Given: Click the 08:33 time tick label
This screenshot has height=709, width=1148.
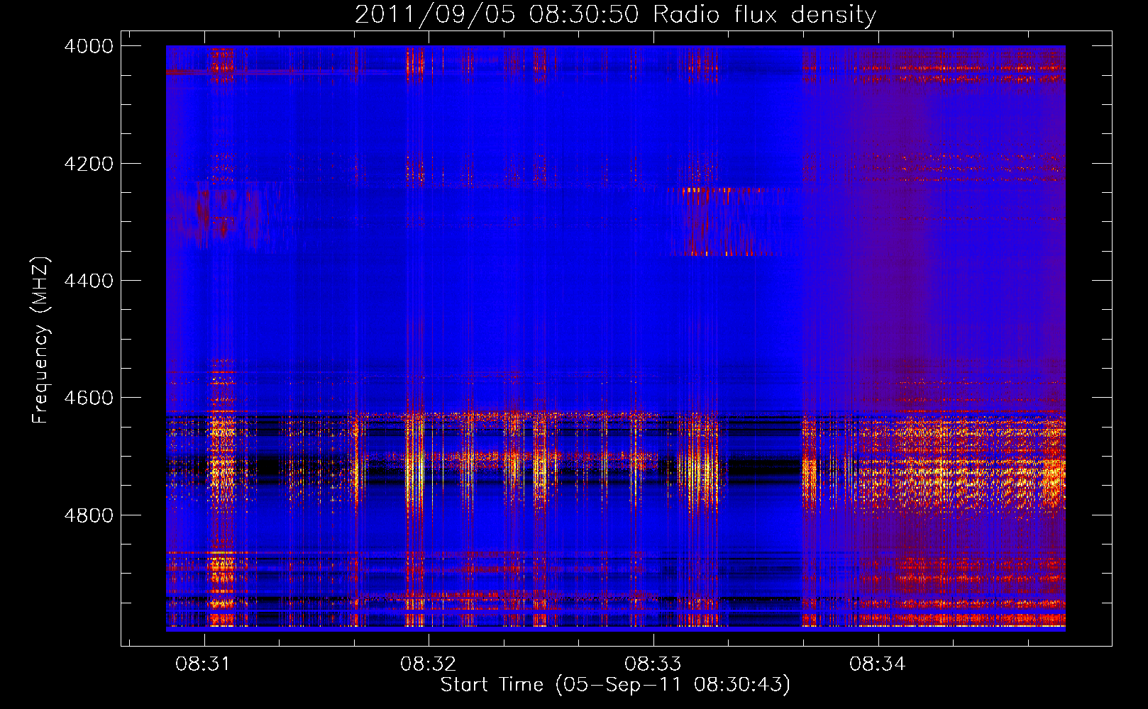Looking at the screenshot, I should click(x=653, y=664).
